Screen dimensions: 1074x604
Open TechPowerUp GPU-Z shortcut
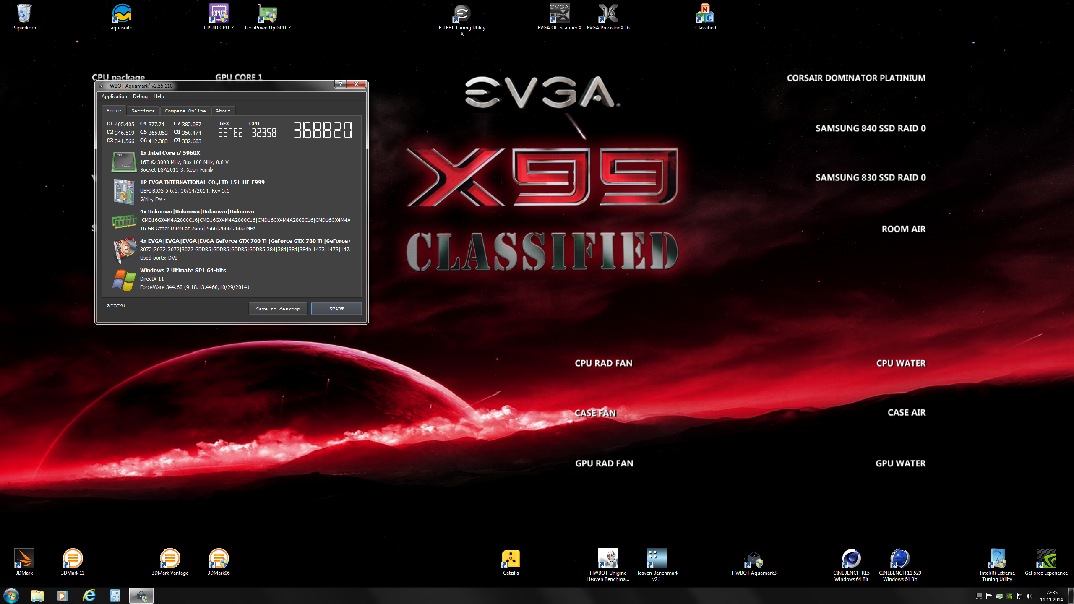point(267,17)
